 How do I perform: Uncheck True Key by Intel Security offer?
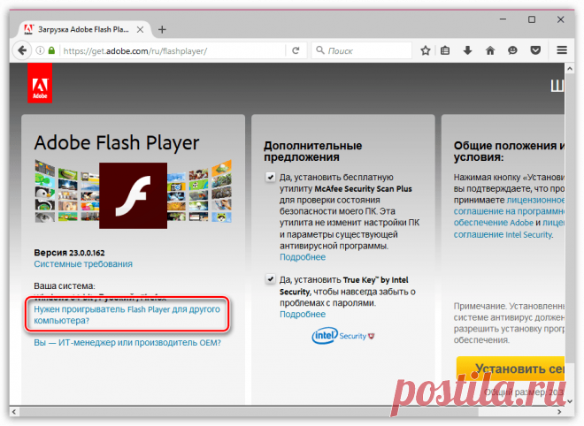(271, 278)
